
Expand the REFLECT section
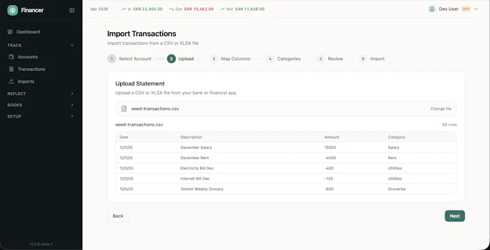coord(41,93)
